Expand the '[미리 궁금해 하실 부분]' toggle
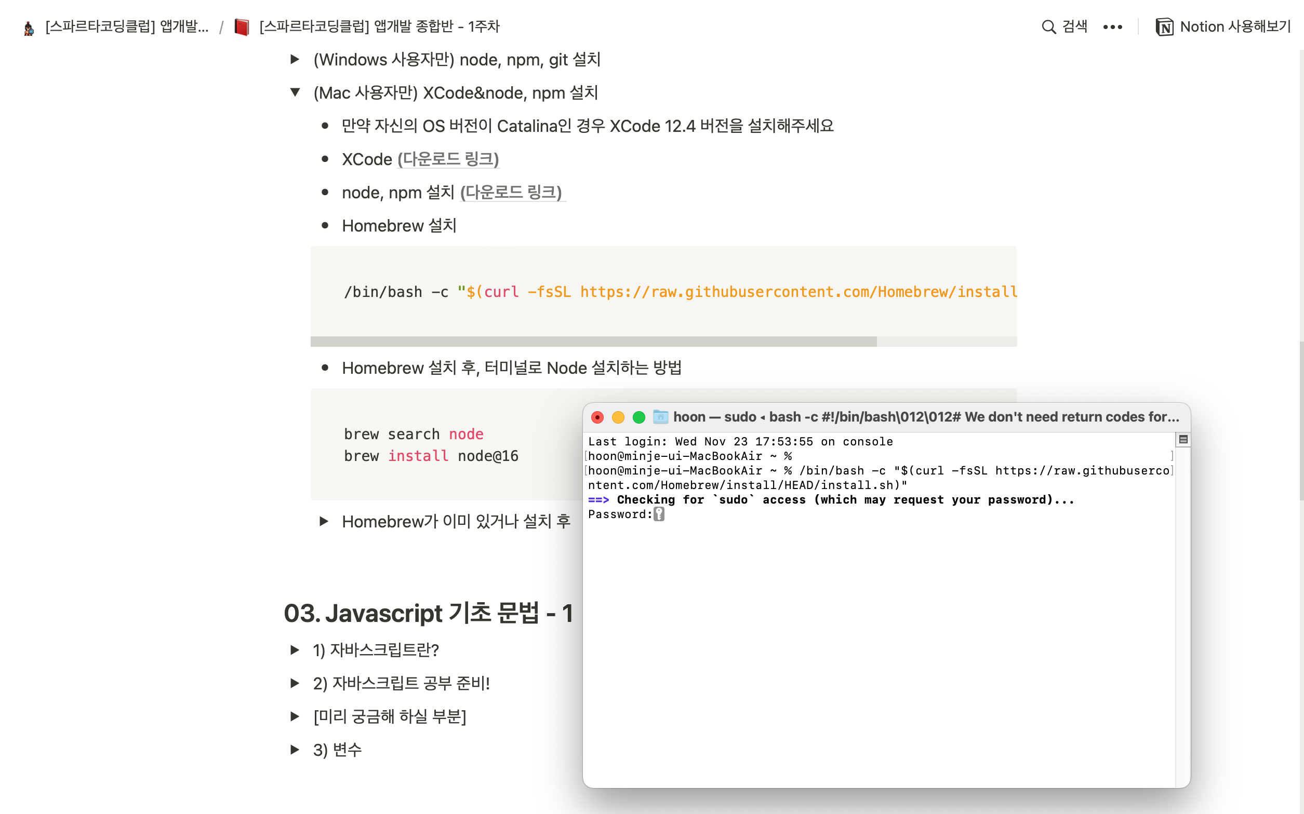Screen dimensions: 1304x814 (295, 716)
